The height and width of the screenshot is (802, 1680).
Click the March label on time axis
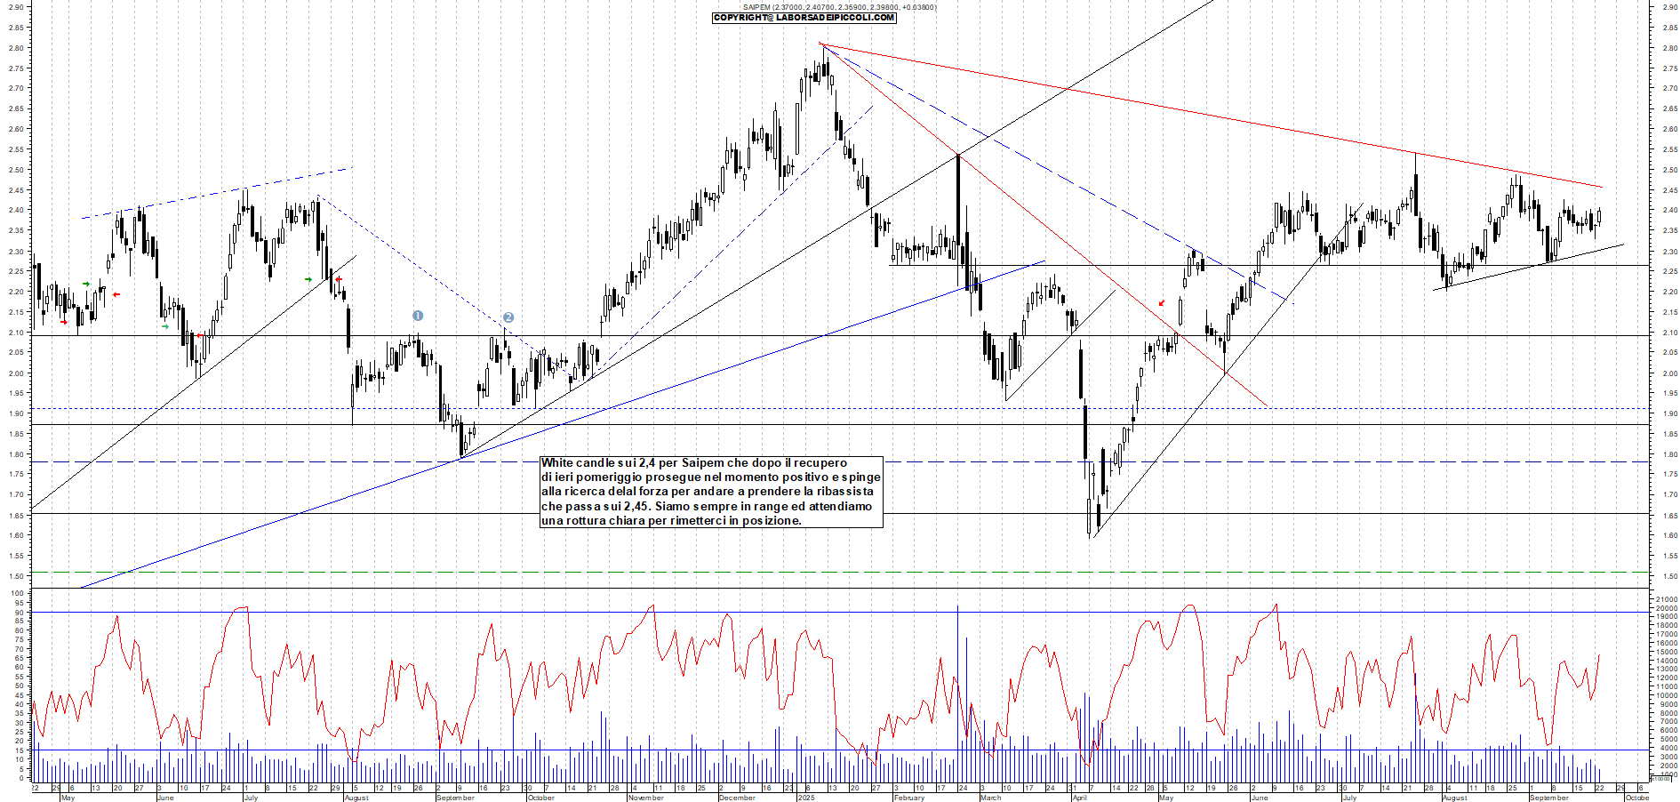coord(990,798)
